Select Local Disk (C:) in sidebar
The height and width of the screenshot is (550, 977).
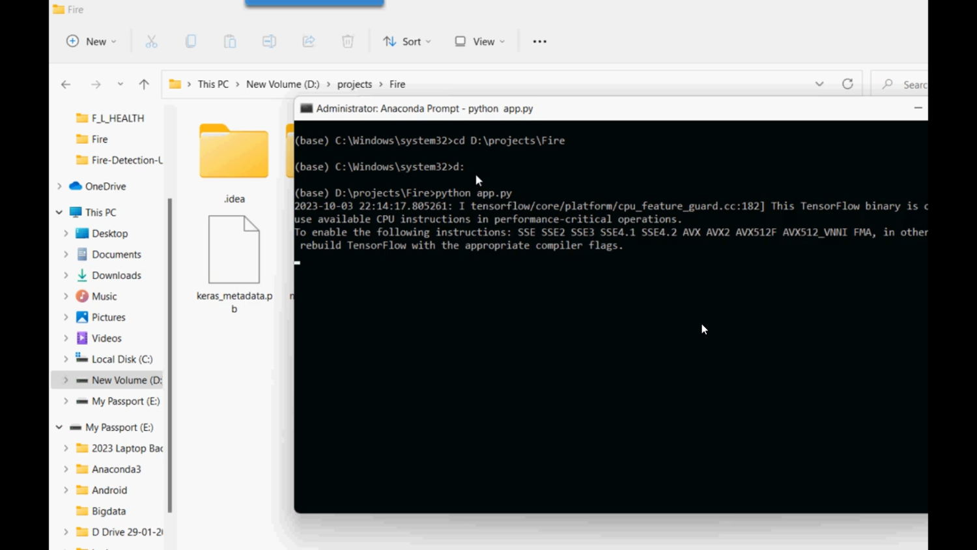[122, 359]
